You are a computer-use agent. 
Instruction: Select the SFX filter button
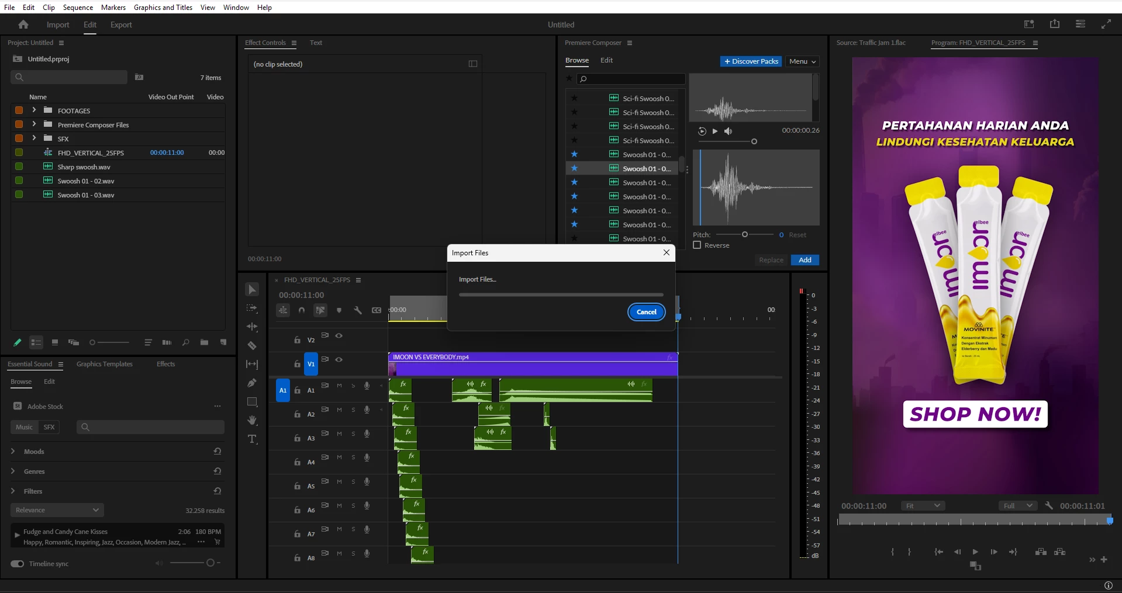point(49,427)
